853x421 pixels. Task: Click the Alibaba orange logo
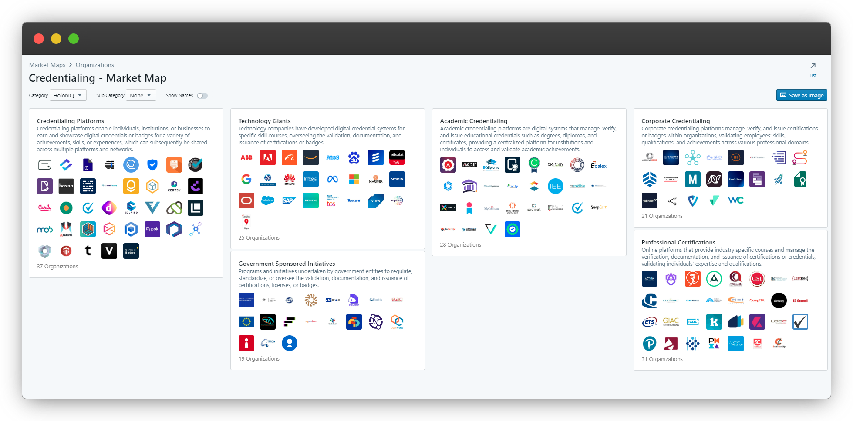pos(290,157)
